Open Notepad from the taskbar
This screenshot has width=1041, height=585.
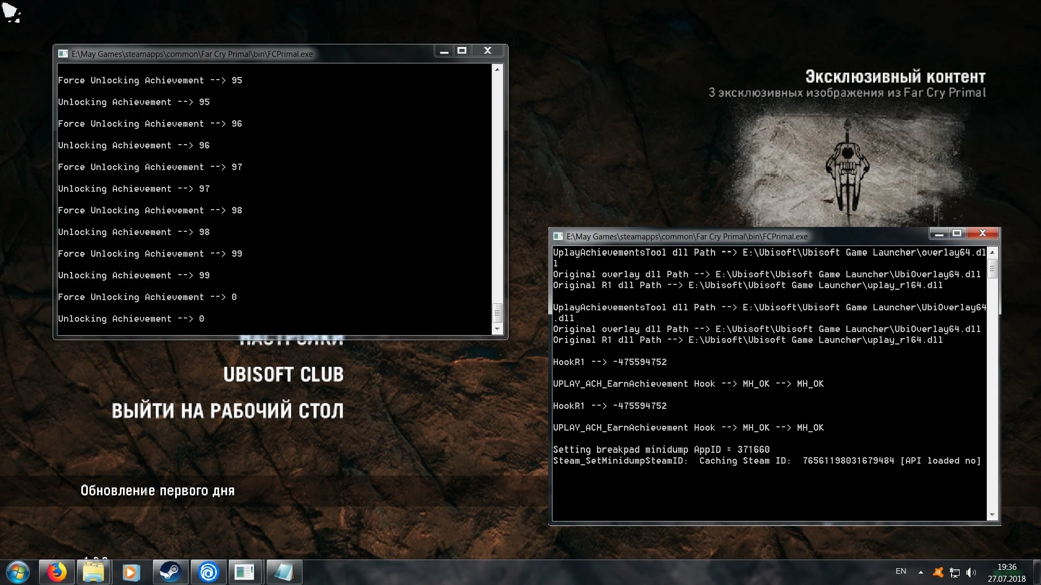tap(284, 572)
